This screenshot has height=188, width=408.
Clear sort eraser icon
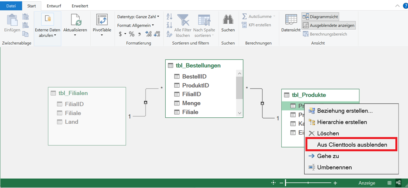(x=169, y=34)
